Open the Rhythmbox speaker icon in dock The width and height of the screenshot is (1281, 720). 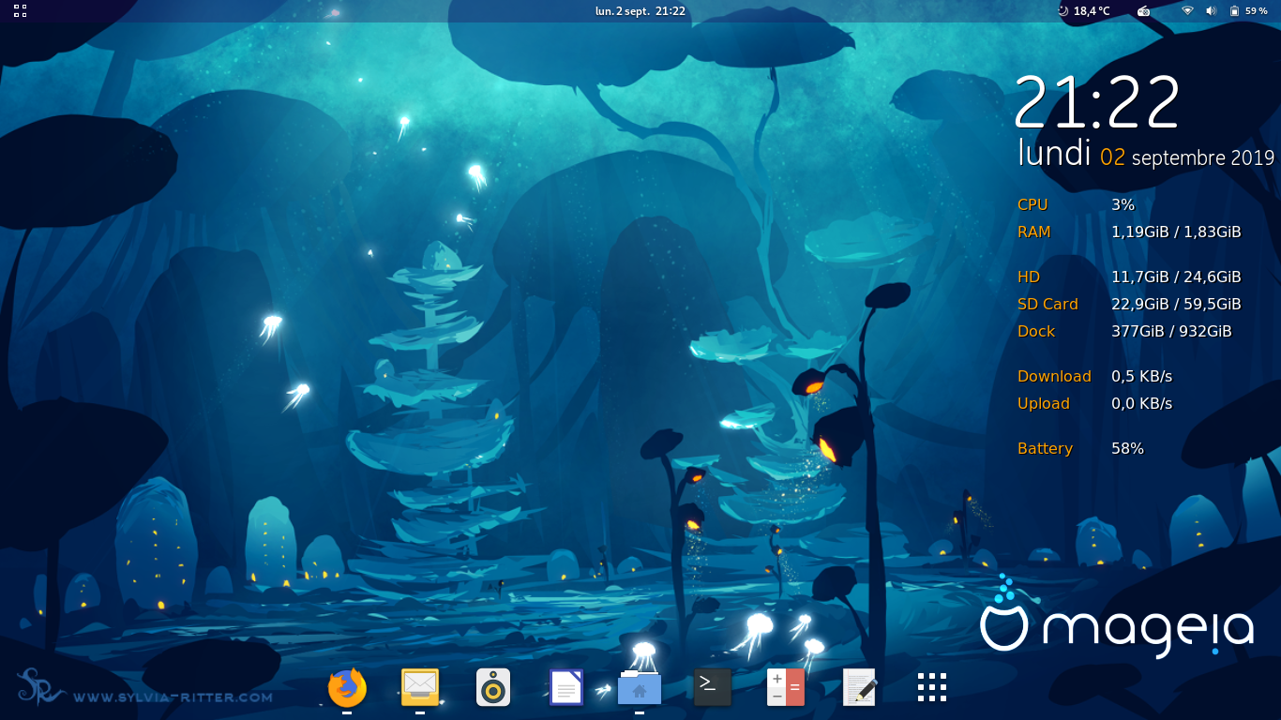point(493,687)
